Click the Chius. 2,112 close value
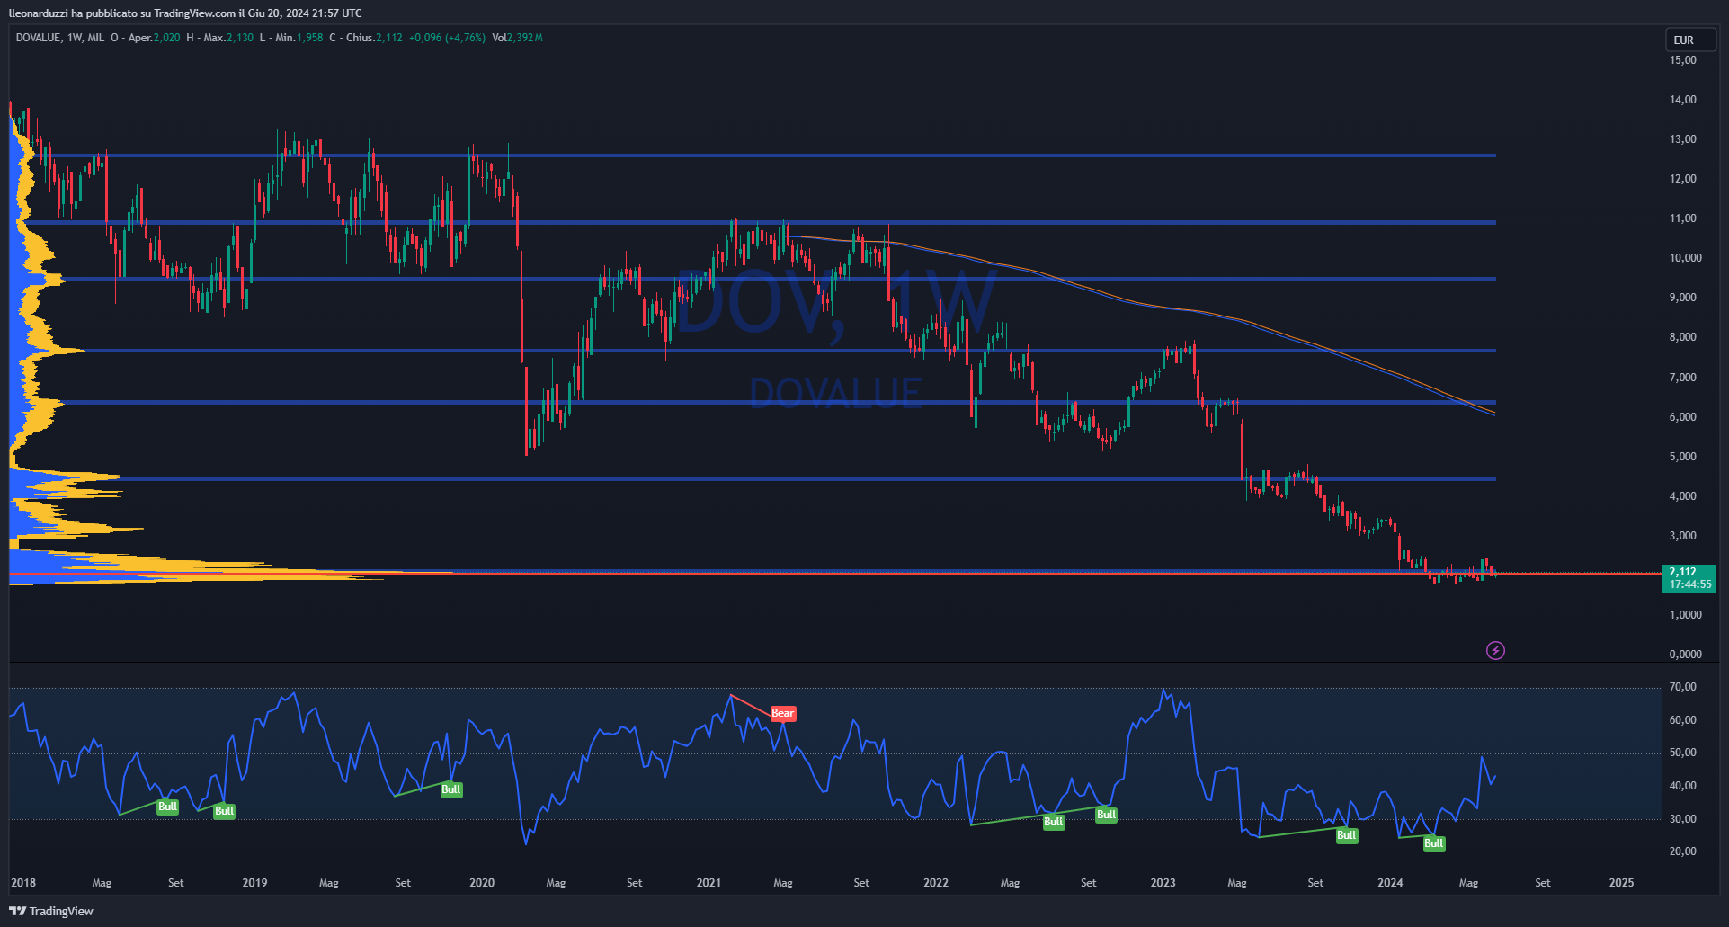 tap(366, 38)
